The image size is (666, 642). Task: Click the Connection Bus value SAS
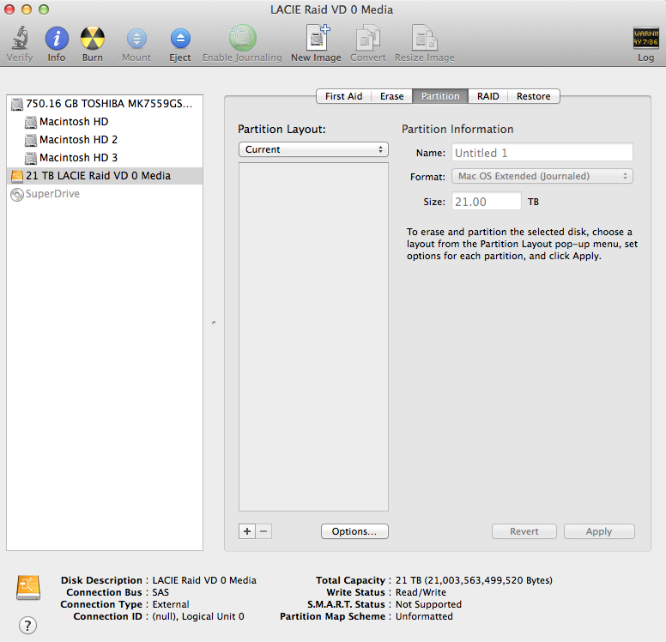[x=160, y=592]
